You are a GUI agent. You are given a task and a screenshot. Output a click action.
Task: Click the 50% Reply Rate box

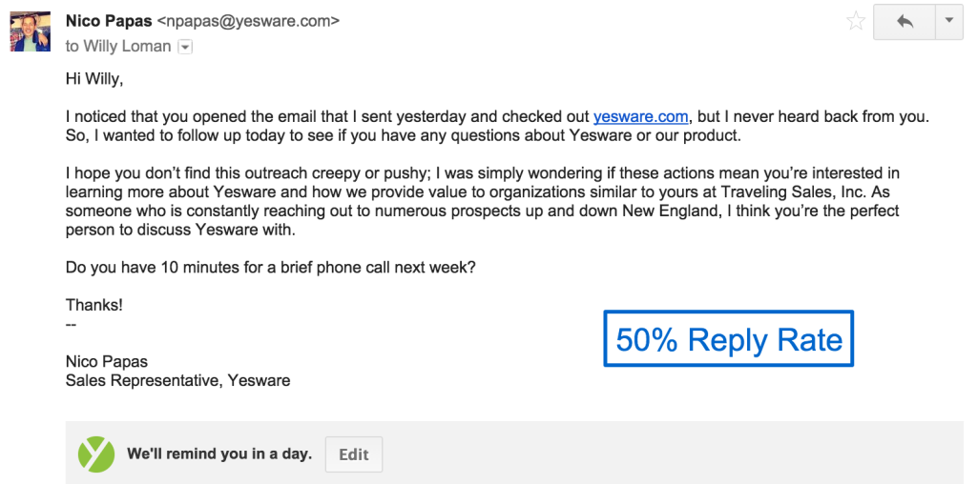(728, 339)
